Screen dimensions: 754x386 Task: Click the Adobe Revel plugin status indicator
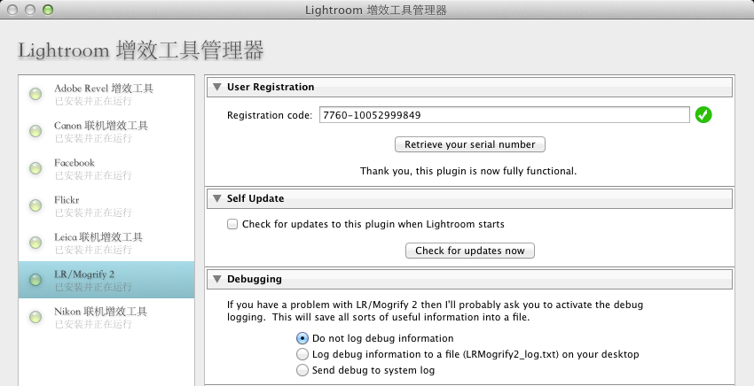pyautogui.click(x=35, y=94)
